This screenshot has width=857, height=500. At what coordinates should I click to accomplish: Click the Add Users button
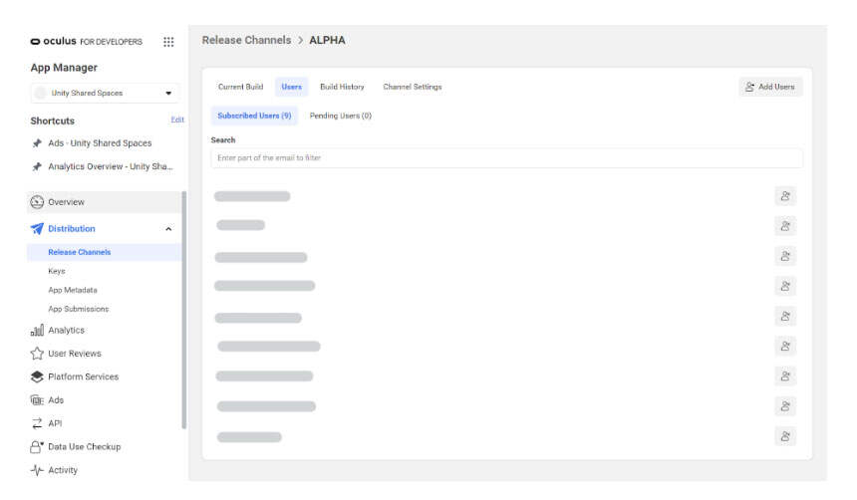coord(770,87)
